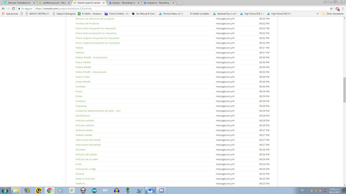
Task: Open the headphones music app in taskbar
Action: (x=117, y=190)
